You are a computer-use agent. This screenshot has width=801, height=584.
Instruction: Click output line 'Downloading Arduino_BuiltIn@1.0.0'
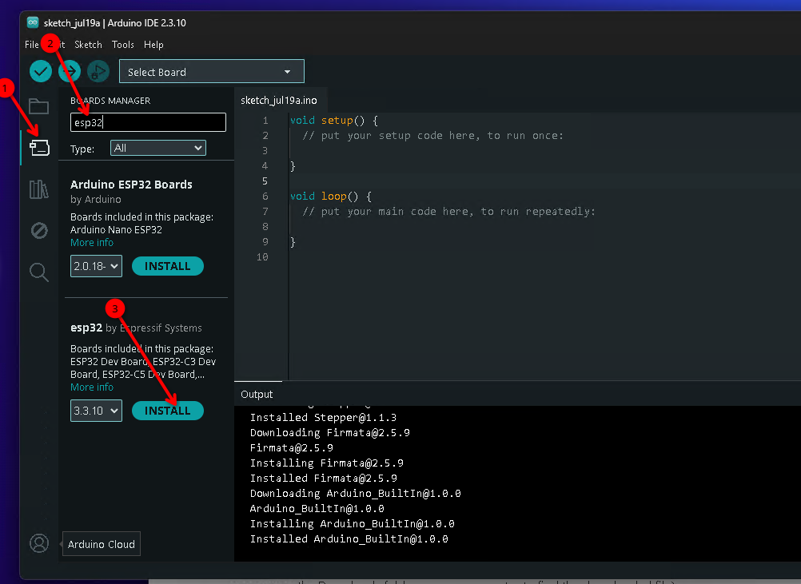click(356, 494)
